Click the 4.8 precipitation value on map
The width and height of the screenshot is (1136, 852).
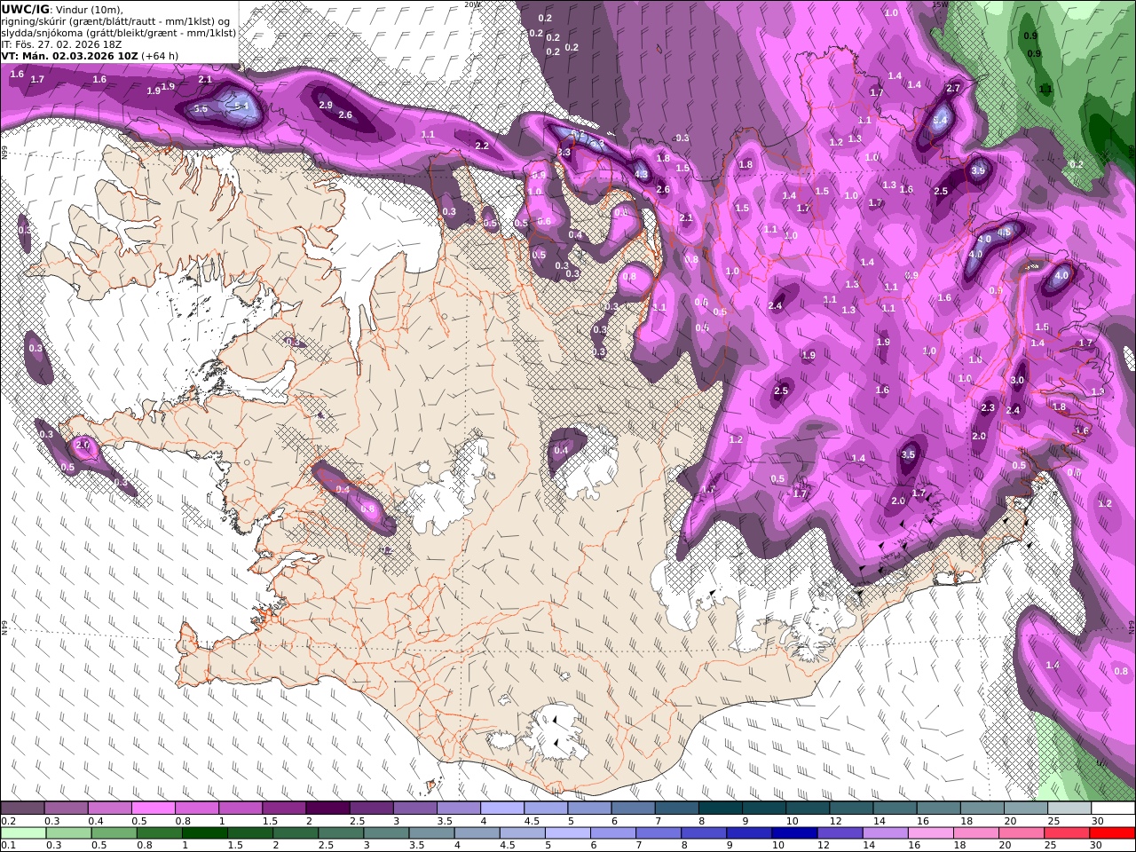1005,233
